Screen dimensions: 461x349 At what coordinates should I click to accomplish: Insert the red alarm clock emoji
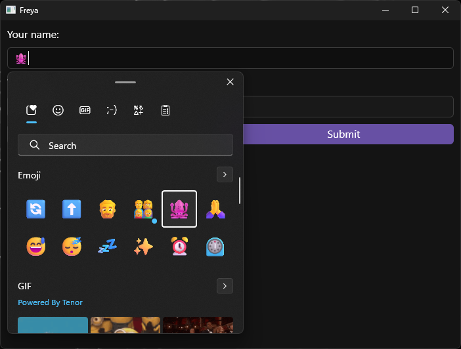[179, 246]
